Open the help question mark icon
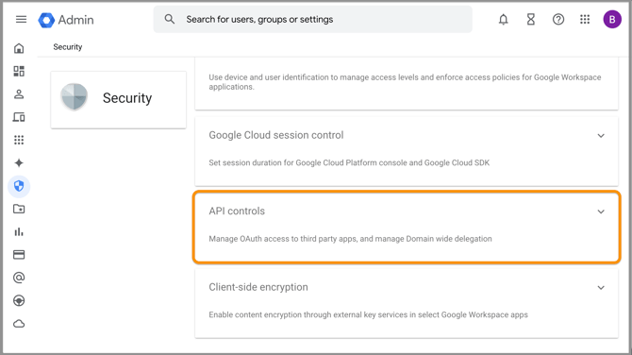 pyautogui.click(x=558, y=20)
